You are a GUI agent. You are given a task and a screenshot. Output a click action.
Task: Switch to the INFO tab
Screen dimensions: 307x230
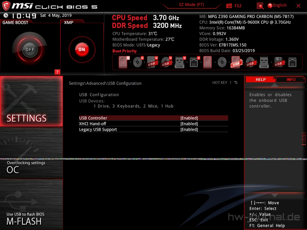(x=291, y=80)
